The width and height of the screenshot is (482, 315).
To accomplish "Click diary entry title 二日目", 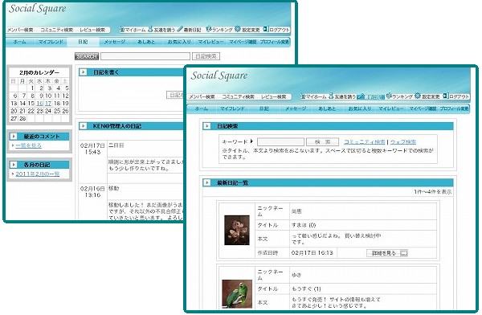I will point(116,145).
